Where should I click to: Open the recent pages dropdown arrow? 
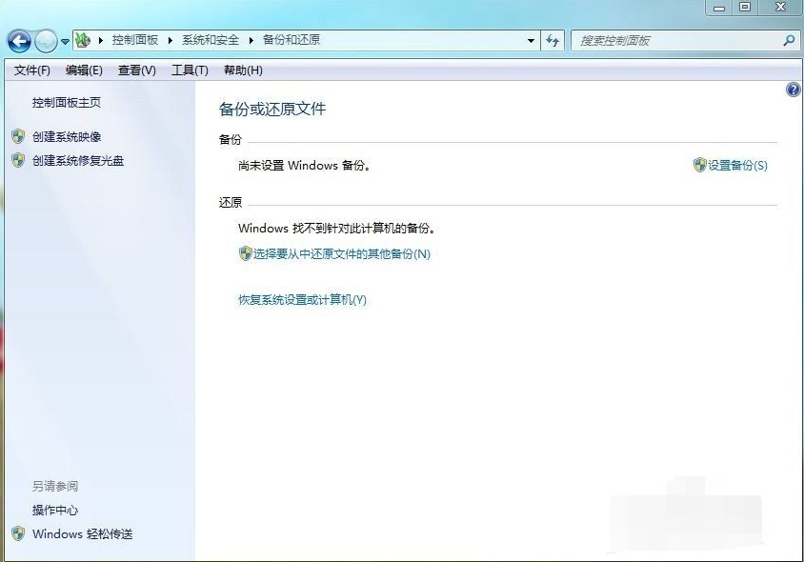[65, 42]
